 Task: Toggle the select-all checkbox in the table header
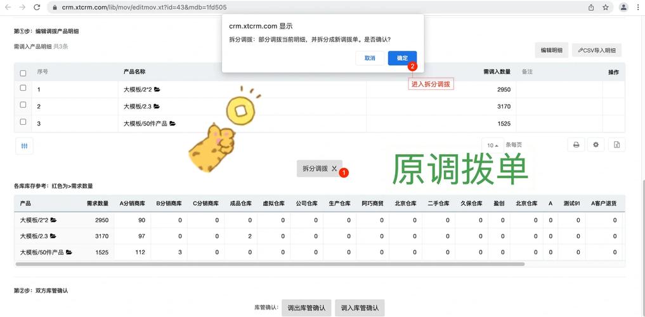pos(23,73)
